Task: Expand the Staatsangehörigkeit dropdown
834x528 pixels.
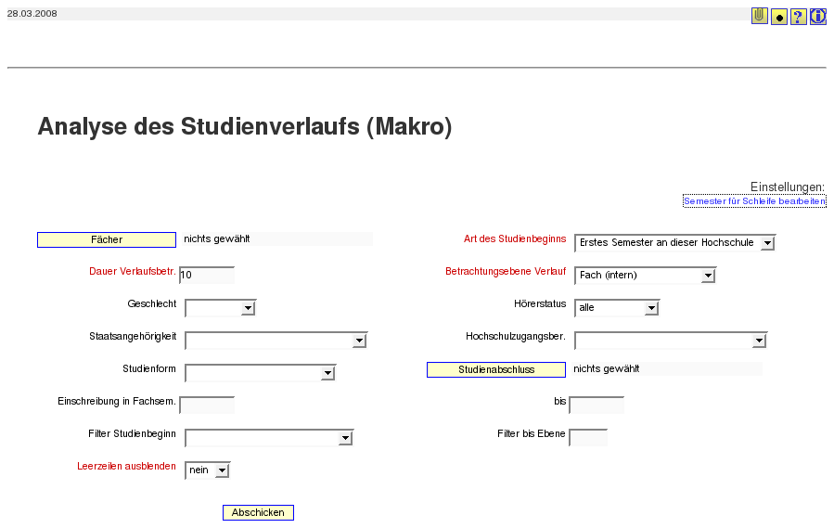Action: coord(276,341)
